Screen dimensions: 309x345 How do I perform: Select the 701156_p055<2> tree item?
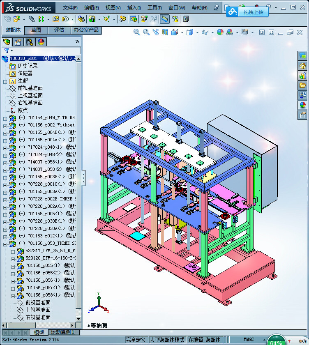point(50,273)
